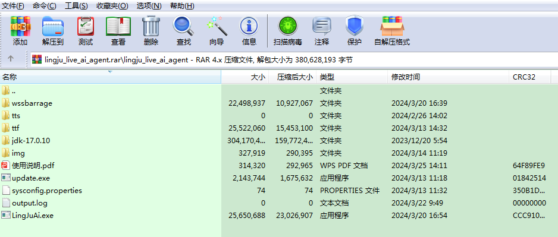Open the 帮助(H) menu
Image resolution: width=558 pixels, height=237 pixels.
pyautogui.click(x=182, y=6)
